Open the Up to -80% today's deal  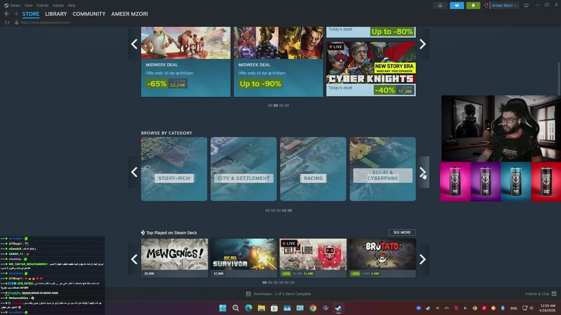tap(371, 32)
